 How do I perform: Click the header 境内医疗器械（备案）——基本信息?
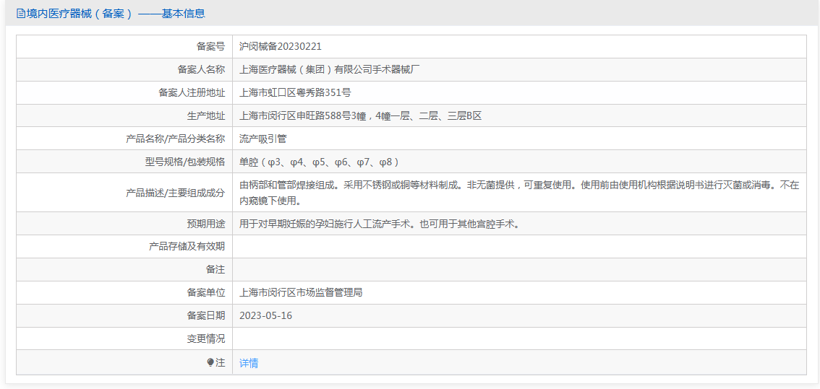tap(115, 14)
